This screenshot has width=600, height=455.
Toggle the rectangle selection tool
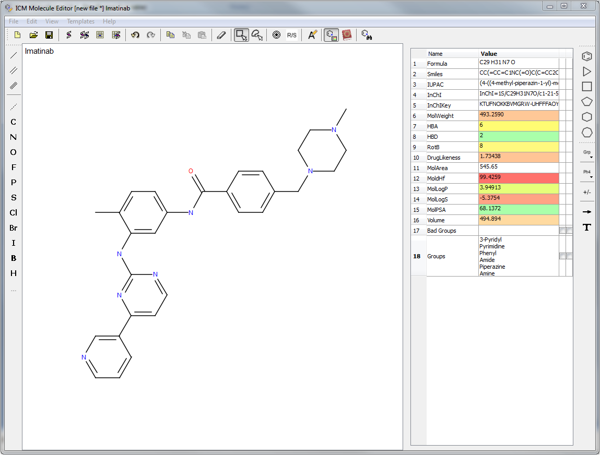[x=241, y=35]
